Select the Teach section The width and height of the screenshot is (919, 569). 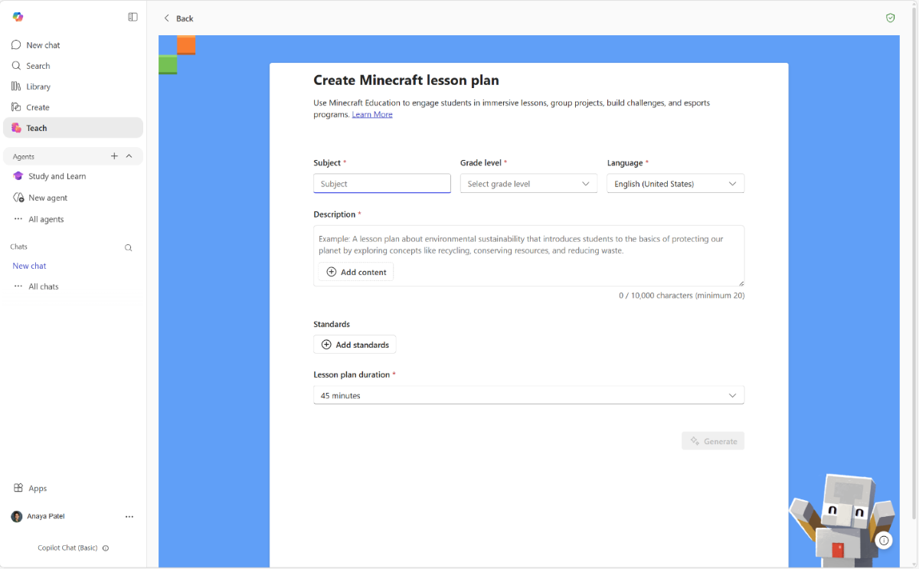coord(74,128)
